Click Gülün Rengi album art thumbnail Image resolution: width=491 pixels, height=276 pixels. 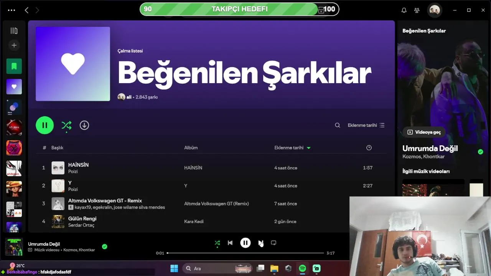[58, 222]
